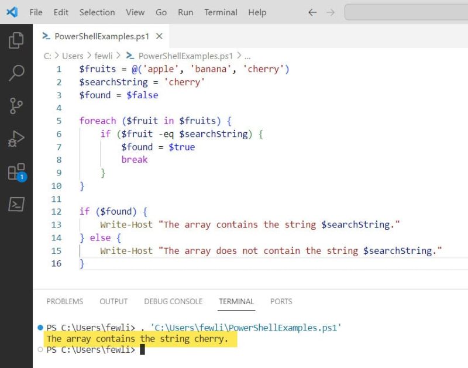Click the VS Code logo in the title bar
The height and width of the screenshot is (368, 468).
pyautogui.click(x=12, y=12)
